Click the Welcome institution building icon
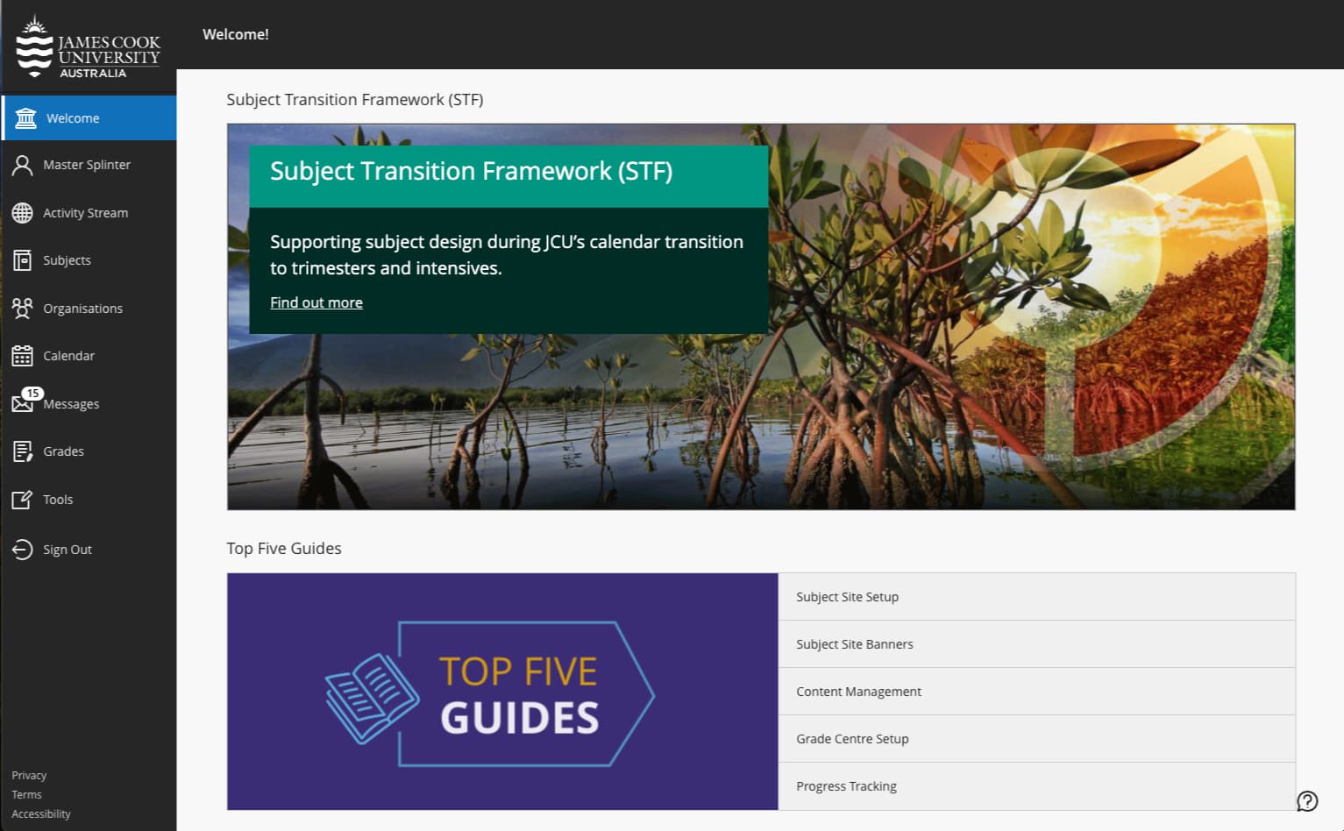This screenshot has width=1344, height=831. (x=25, y=118)
